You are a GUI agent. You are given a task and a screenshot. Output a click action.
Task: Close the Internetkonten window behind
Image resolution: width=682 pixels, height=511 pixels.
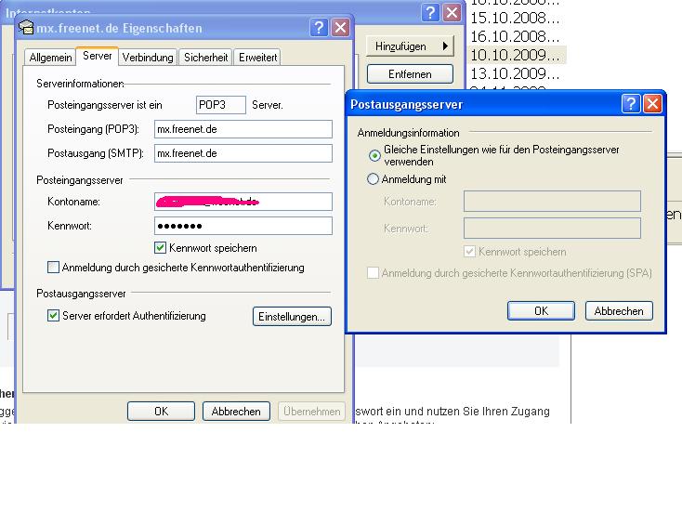[x=452, y=13]
